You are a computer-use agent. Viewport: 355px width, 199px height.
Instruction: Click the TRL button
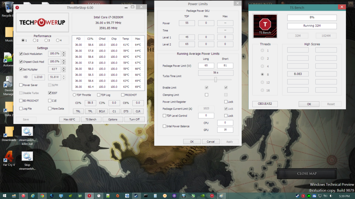(78, 111)
